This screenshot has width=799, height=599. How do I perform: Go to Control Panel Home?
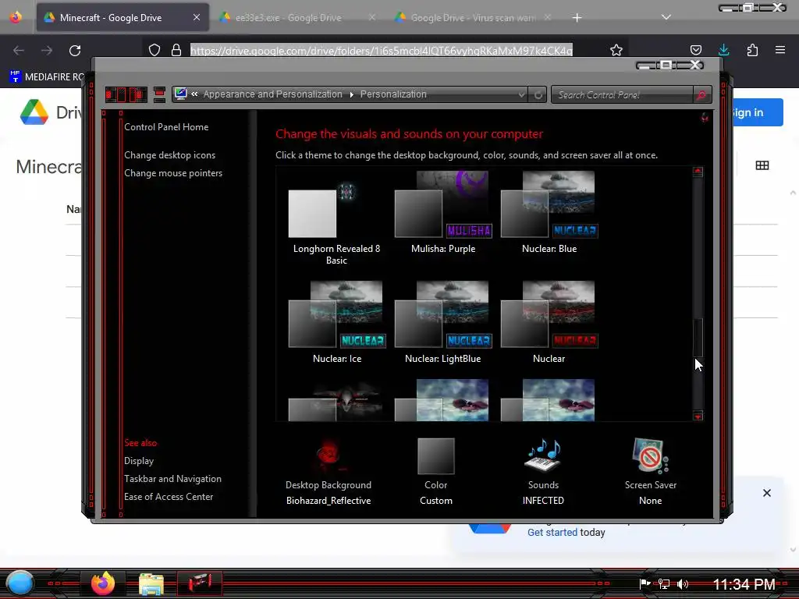pos(166,127)
